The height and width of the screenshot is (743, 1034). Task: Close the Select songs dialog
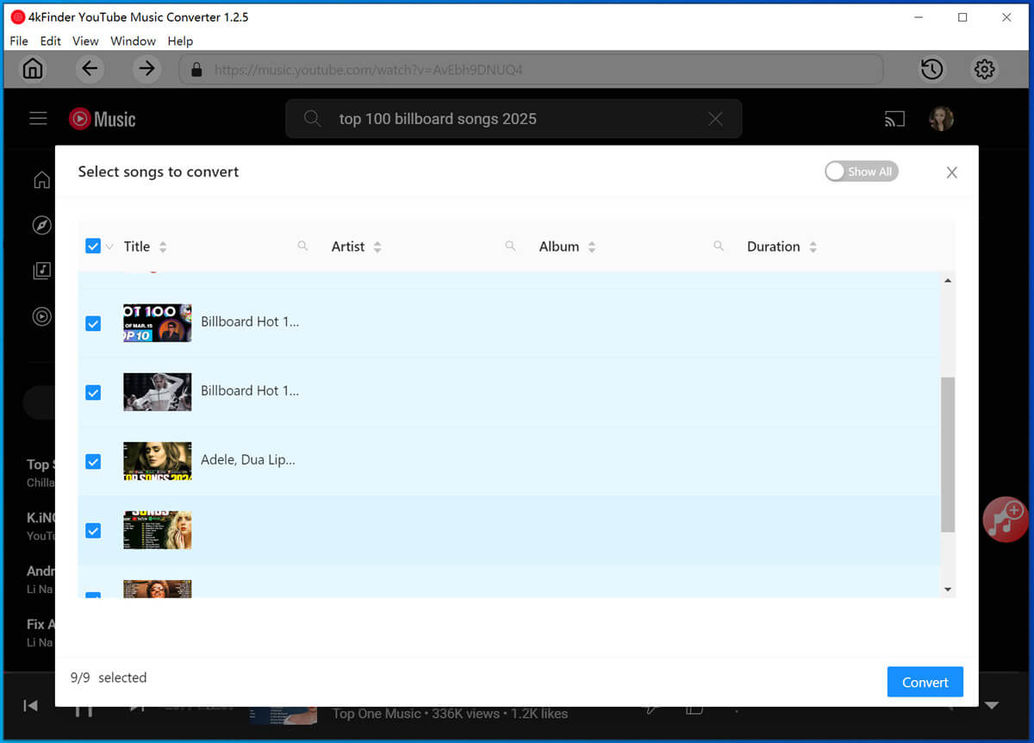(951, 172)
